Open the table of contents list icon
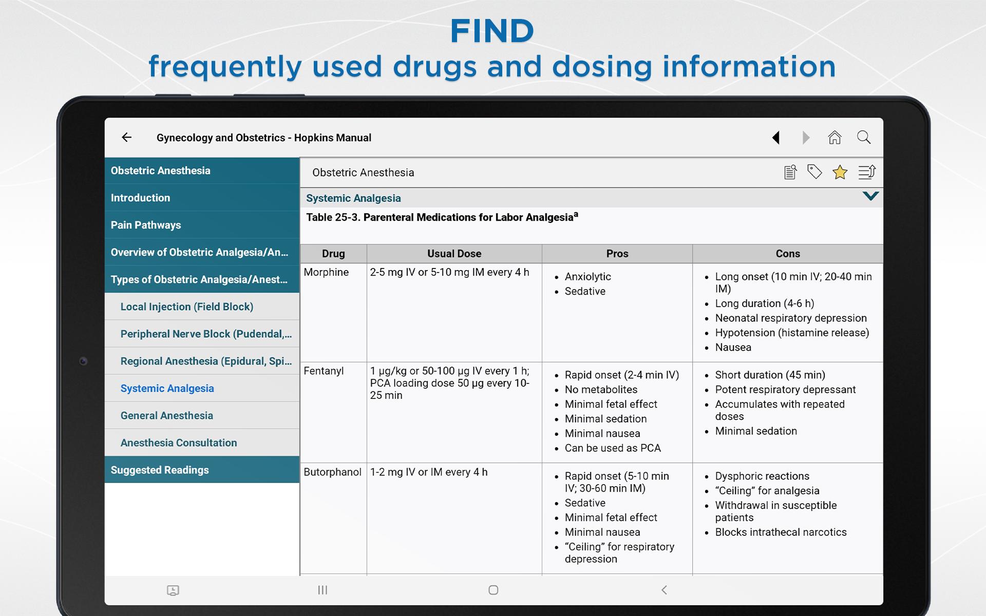 click(x=867, y=172)
